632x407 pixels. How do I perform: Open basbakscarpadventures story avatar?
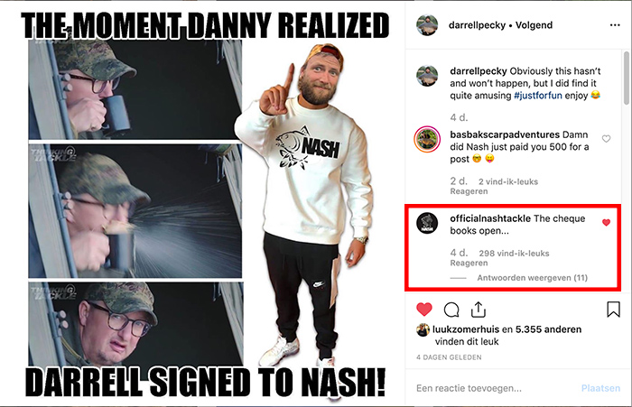427,140
